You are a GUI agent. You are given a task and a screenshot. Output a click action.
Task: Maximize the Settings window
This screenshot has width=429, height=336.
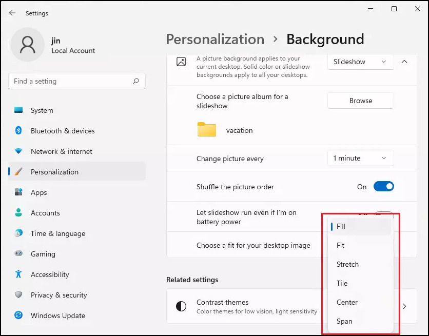tap(394, 9)
